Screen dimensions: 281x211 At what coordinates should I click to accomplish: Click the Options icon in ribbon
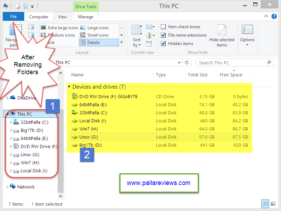coord(247,31)
